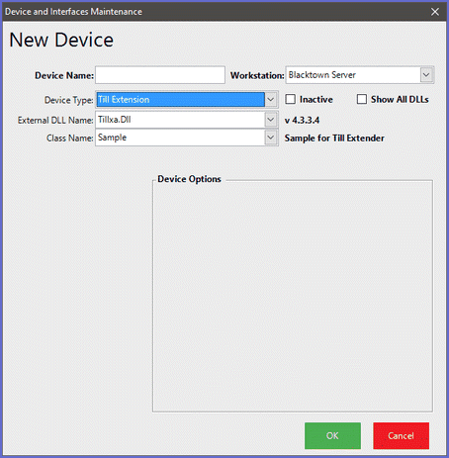
Task: Expand the Device Type dropdown arrow
Action: point(271,100)
